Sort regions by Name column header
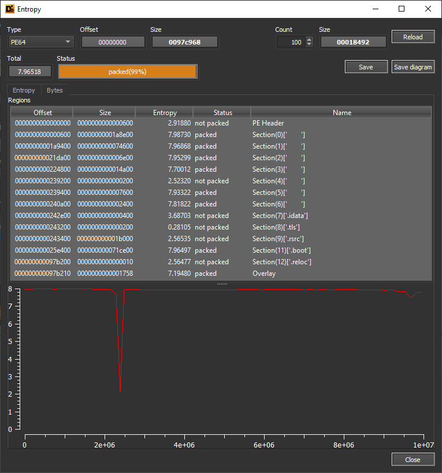Screen dimensions: 442x473 point(341,113)
